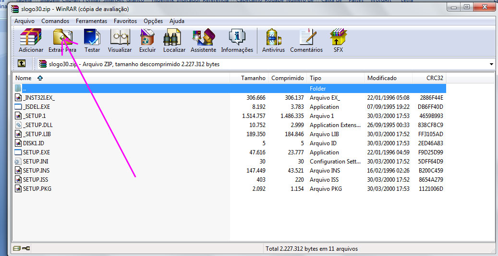Launch the Assistente wizard icon

pyautogui.click(x=203, y=37)
